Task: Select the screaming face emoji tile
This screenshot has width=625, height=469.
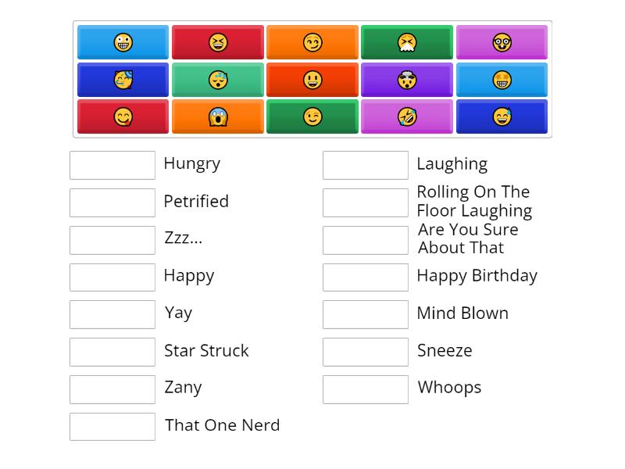Action: pyautogui.click(x=219, y=116)
